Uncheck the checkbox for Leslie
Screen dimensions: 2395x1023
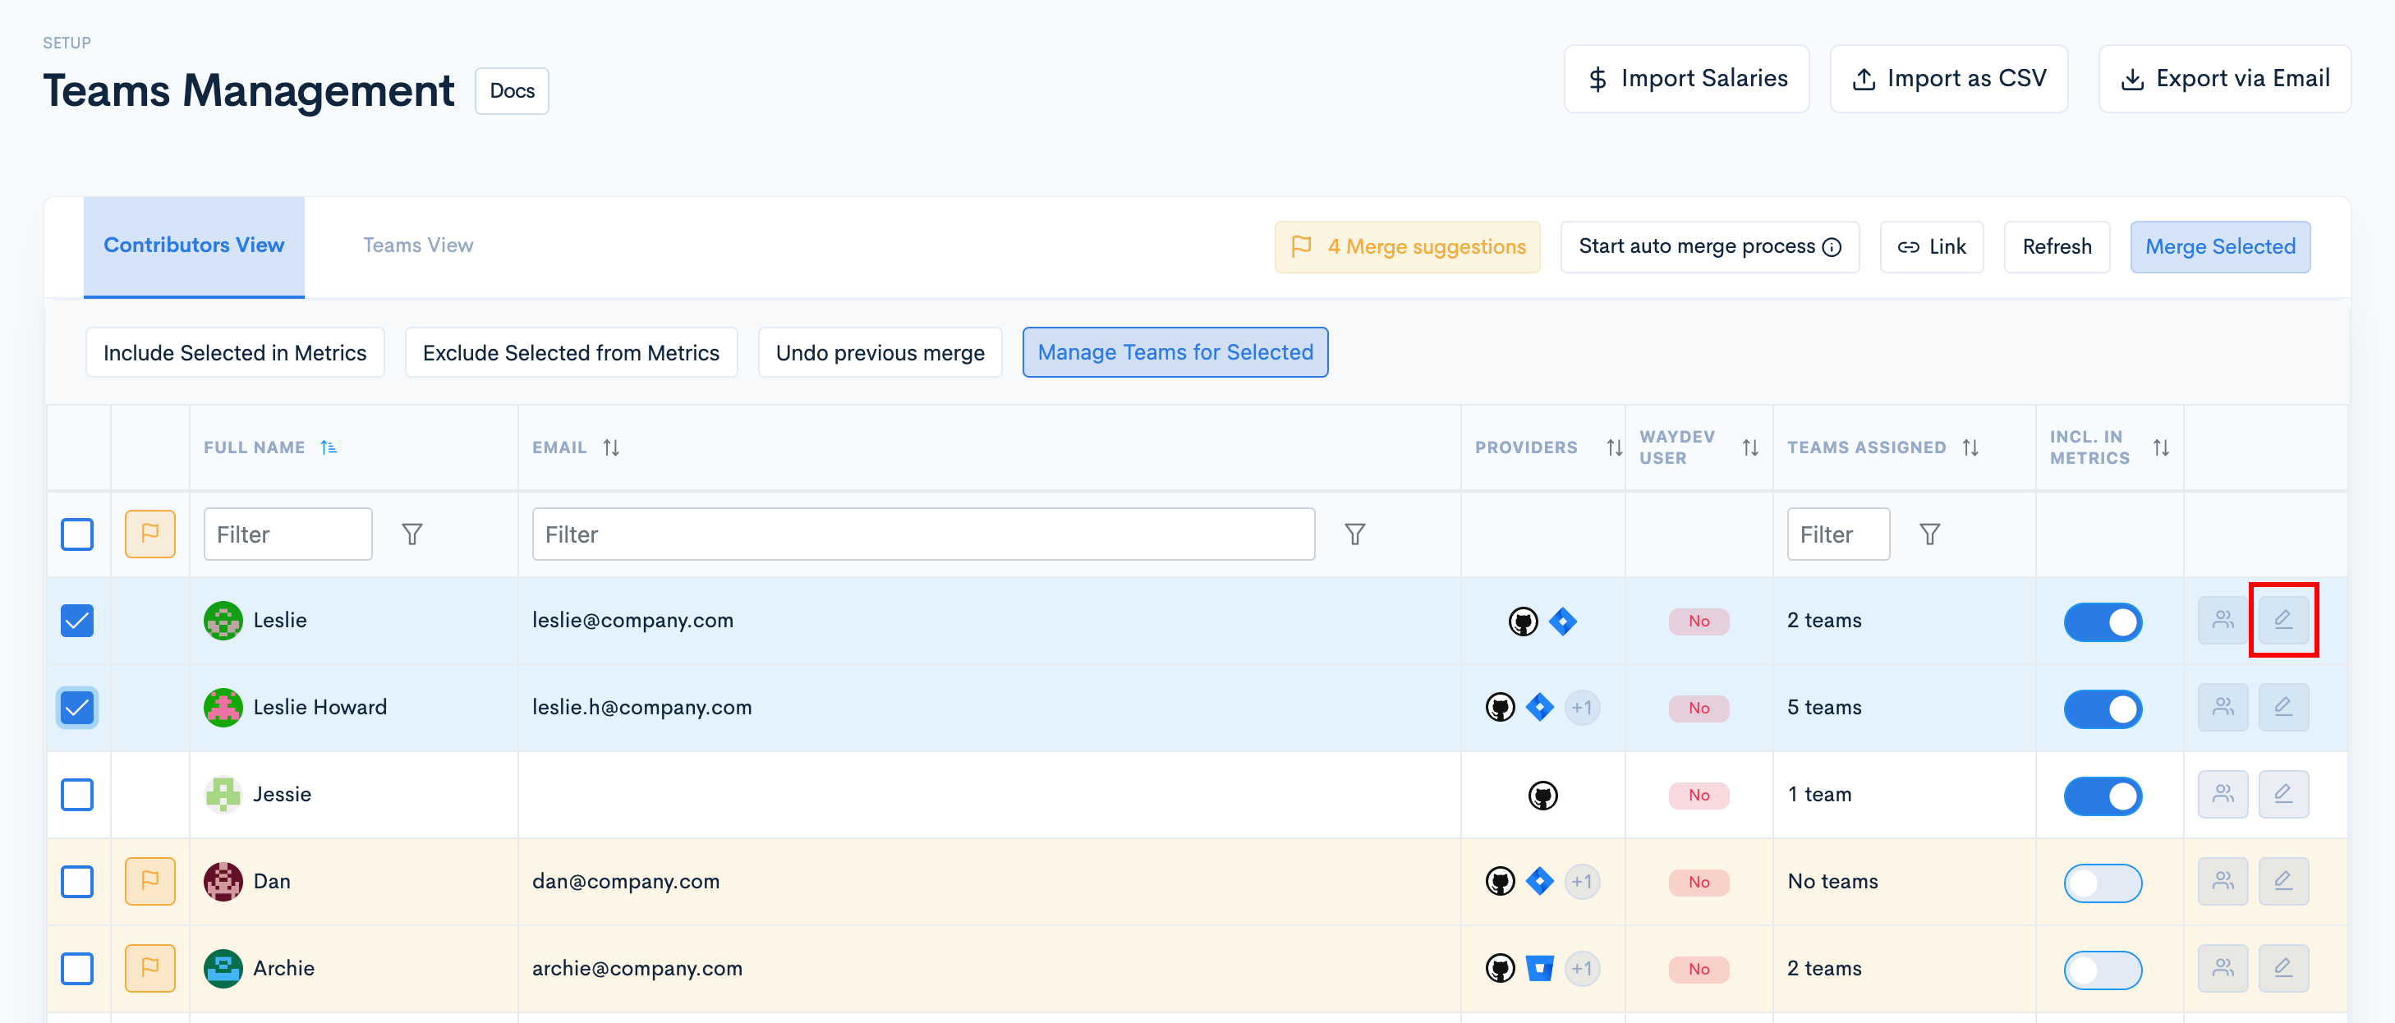(x=77, y=621)
